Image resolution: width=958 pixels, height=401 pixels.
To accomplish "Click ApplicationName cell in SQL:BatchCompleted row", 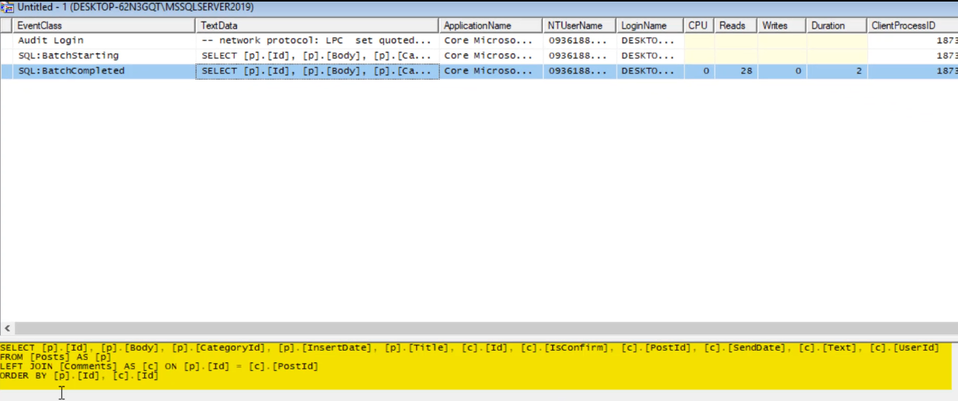I will pos(491,71).
